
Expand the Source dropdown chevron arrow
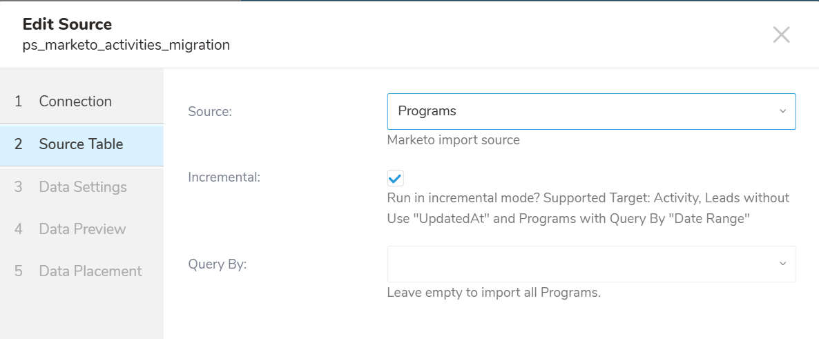782,111
